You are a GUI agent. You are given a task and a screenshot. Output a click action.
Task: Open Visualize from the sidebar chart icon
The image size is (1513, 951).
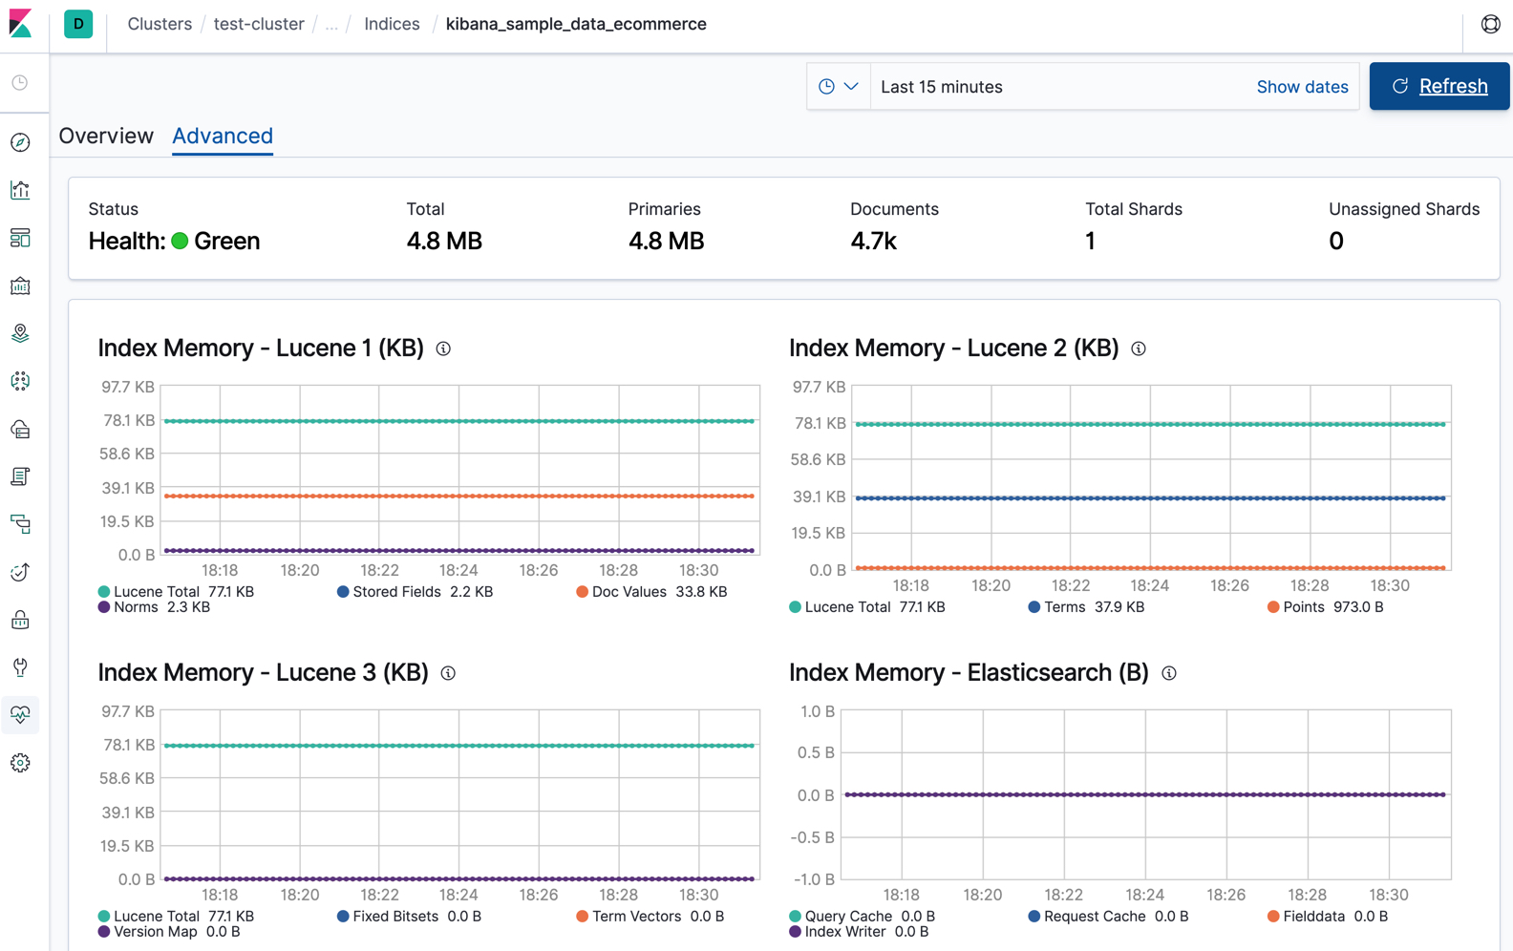pos(20,190)
